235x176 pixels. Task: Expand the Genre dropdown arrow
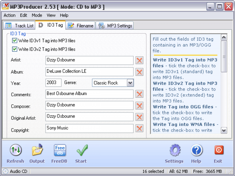coord(130,83)
